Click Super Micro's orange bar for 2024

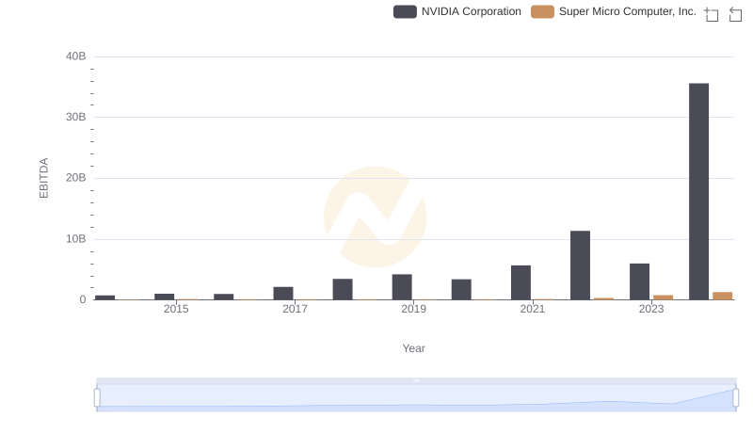[722, 296]
